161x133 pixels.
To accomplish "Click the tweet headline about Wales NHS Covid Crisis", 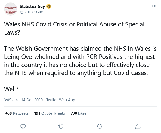I will tap(74, 28).
